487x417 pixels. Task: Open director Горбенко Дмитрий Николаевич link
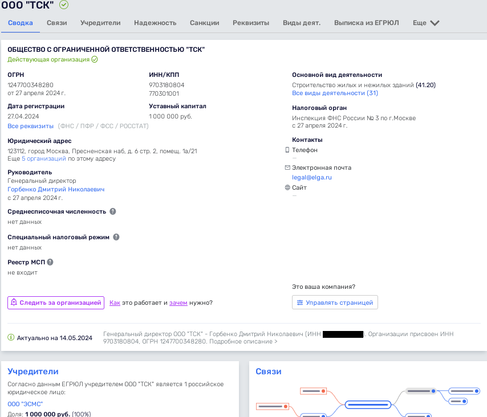56,189
